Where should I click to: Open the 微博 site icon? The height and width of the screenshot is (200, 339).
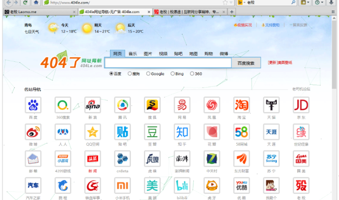coord(33,132)
